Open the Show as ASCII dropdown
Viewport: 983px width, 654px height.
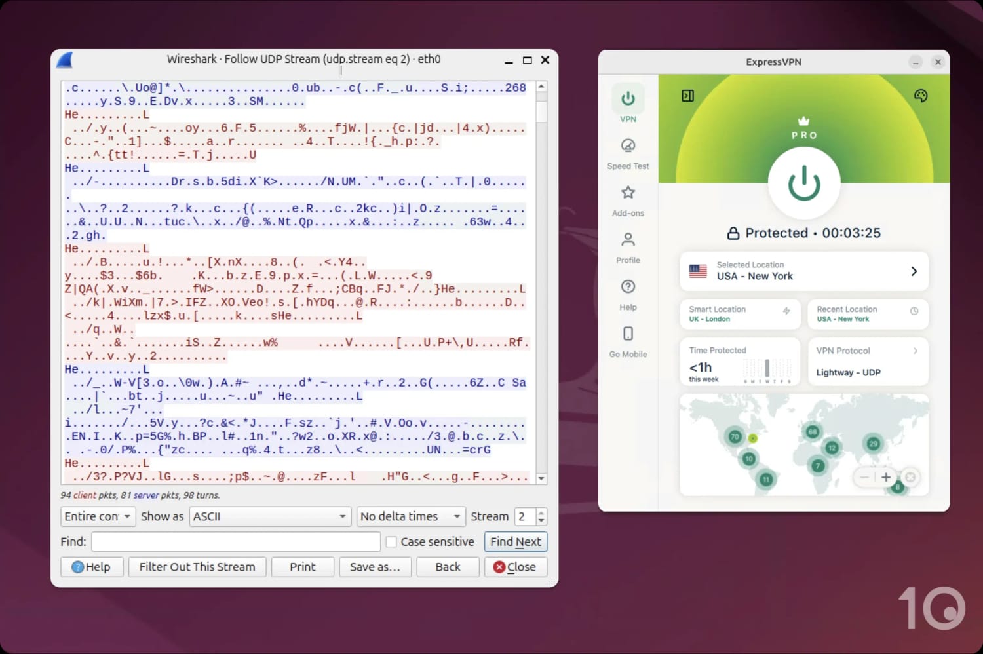(x=270, y=516)
